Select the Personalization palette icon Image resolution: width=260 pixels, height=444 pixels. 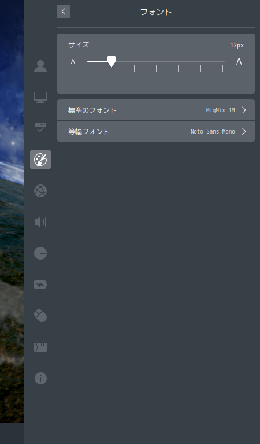pos(40,160)
